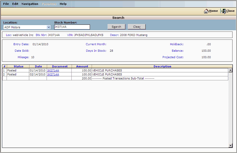Click the Home link text
237x153 pixels.
[213, 11]
